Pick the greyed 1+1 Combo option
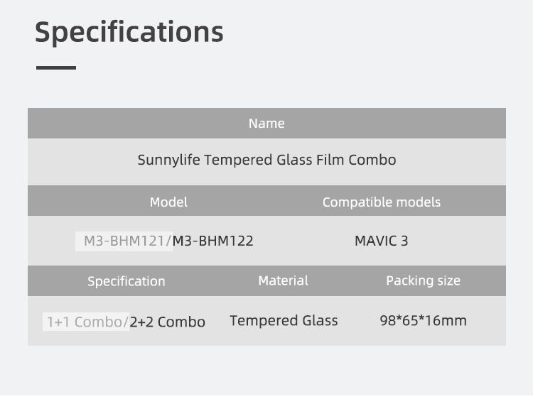This screenshot has height=404, width=533. click(84, 322)
